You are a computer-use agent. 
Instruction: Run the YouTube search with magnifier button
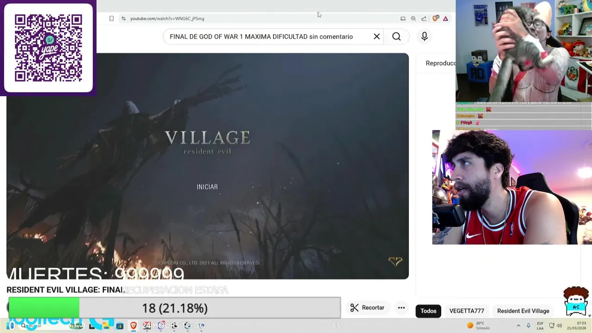(x=396, y=37)
